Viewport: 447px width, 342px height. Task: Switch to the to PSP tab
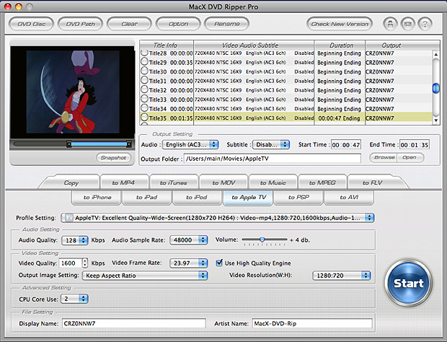(298, 198)
